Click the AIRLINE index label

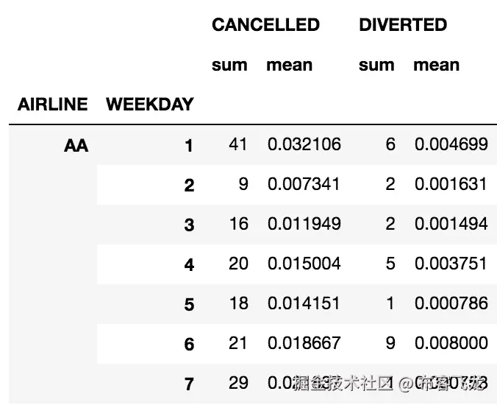pyautogui.click(x=53, y=104)
